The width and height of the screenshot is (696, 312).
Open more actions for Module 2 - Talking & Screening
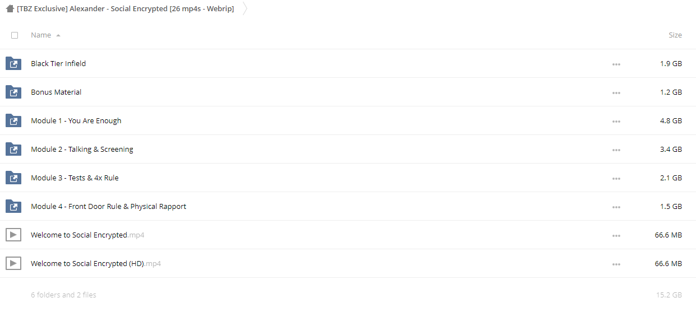[x=616, y=150]
